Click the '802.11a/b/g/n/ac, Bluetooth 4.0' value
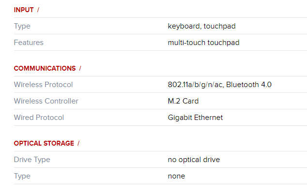This screenshot has width=307, height=193. [220, 85]
